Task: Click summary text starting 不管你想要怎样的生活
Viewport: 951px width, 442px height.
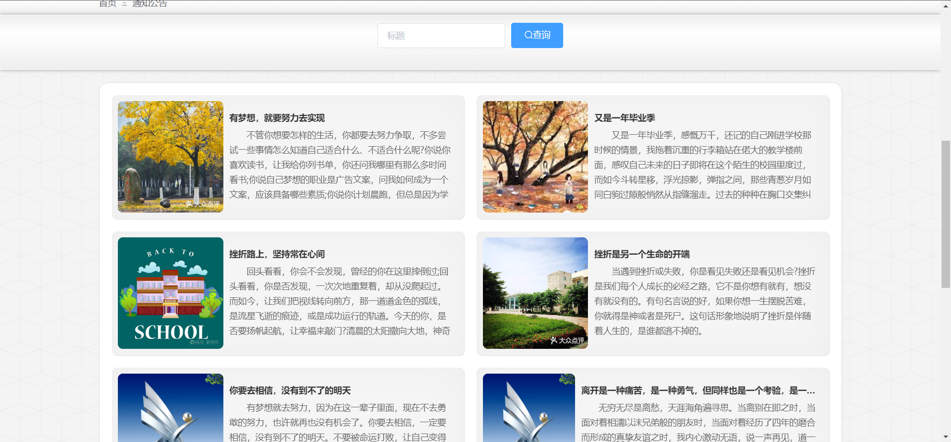Action: click(x=340, y=165)
